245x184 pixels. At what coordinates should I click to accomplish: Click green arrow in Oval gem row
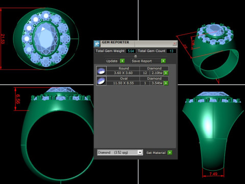166,83
